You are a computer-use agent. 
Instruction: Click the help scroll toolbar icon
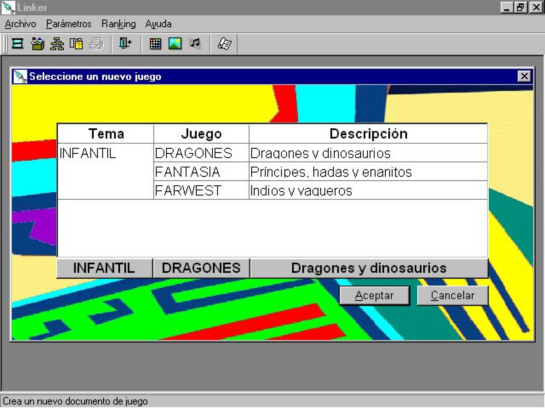click(224, 44)
